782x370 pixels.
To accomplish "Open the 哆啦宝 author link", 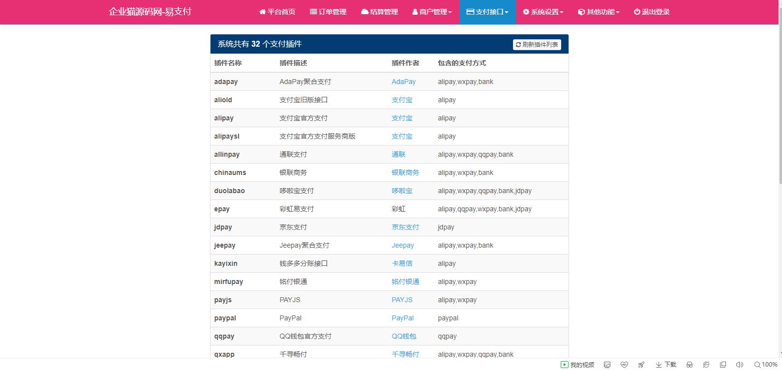I will coord(402,191).
